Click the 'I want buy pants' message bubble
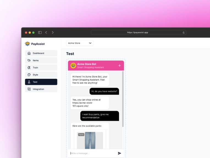 coord(100,116)
